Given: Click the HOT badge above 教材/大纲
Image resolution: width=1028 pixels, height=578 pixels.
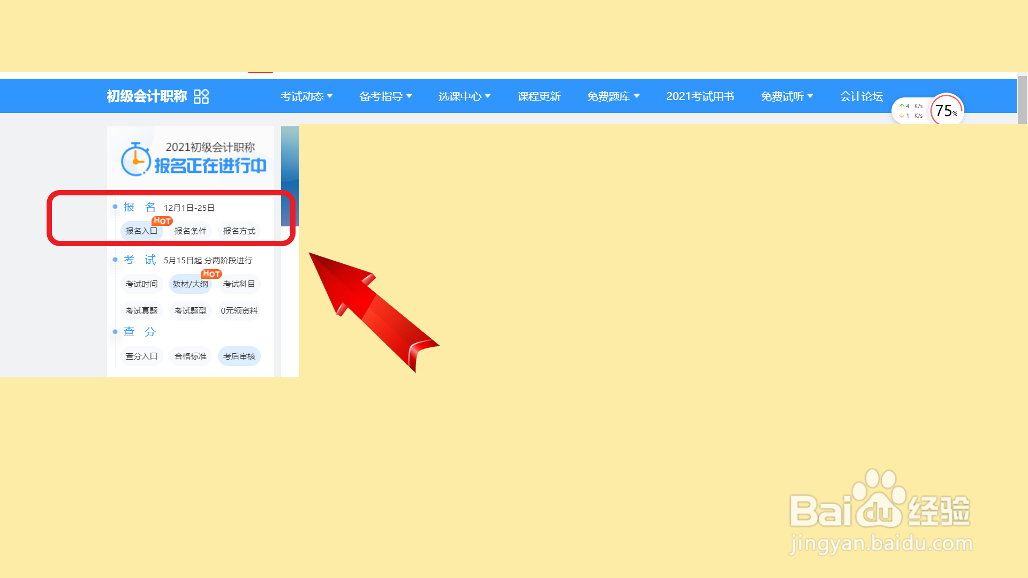Looking at the screenshot, I should pyautogui.click(x=211, y=273).
